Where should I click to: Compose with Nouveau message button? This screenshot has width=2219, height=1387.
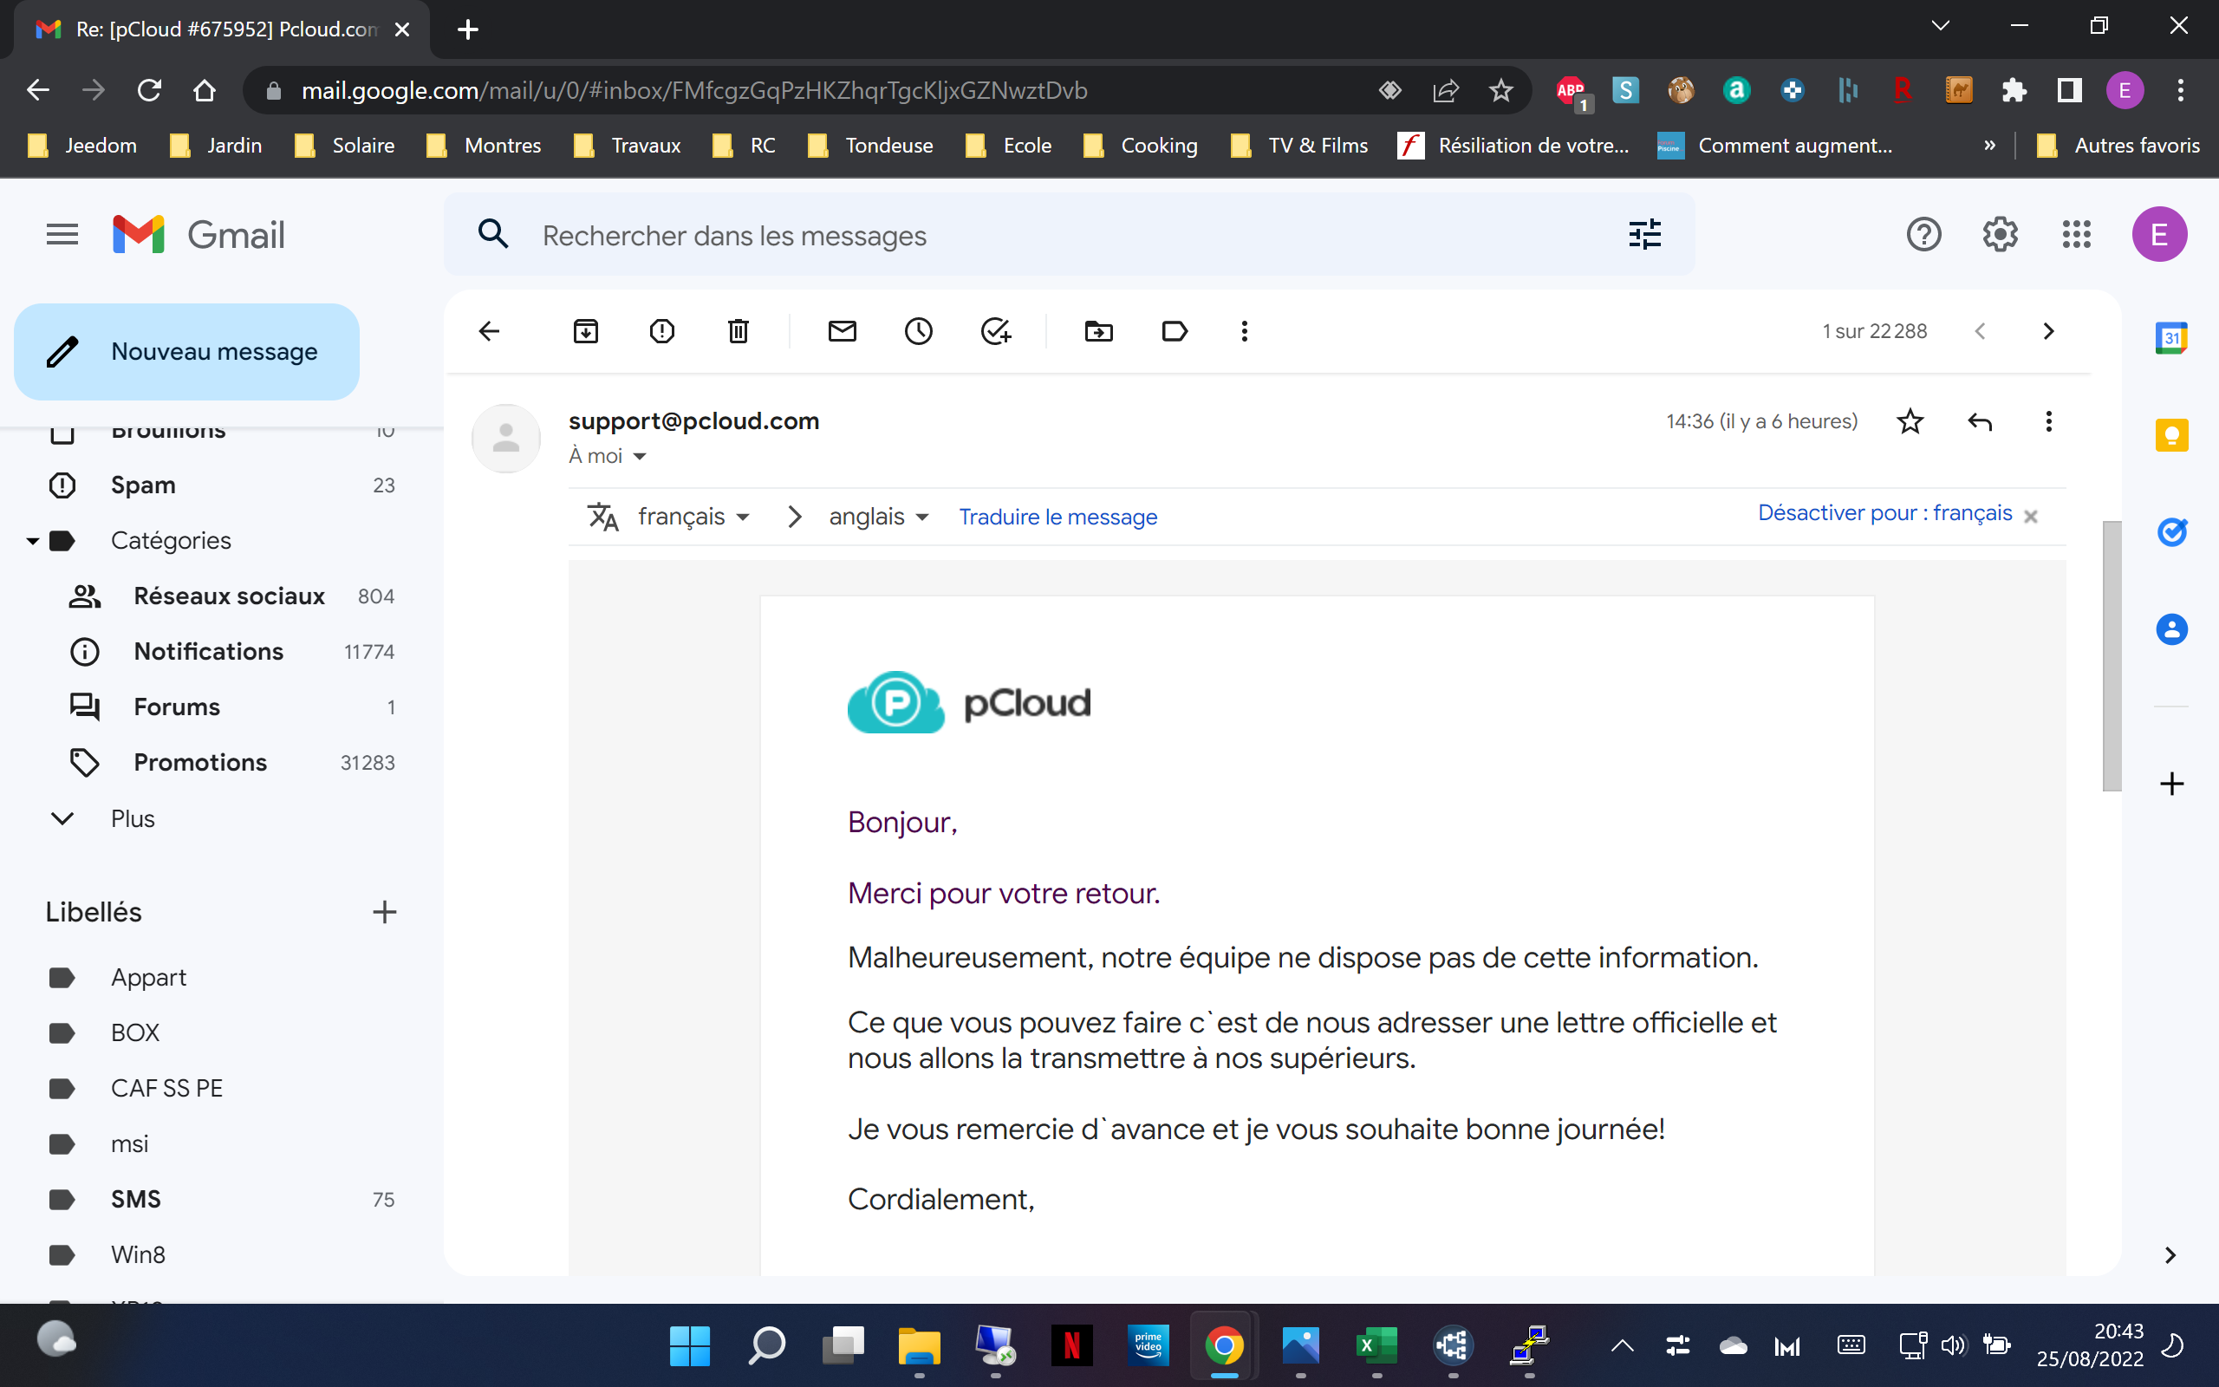(x=186, y=351)
